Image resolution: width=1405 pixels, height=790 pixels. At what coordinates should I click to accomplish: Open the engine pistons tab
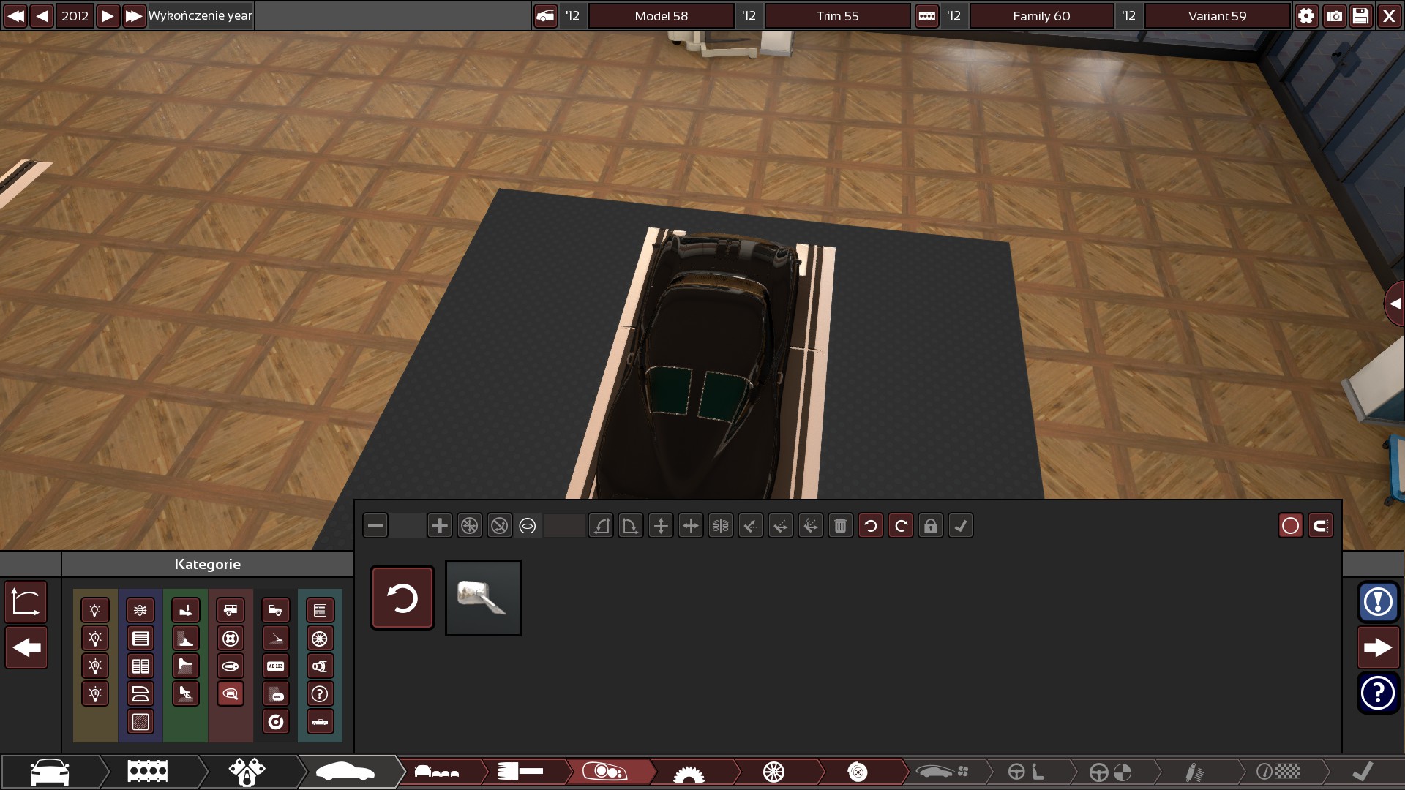click(x=247, y=772)
